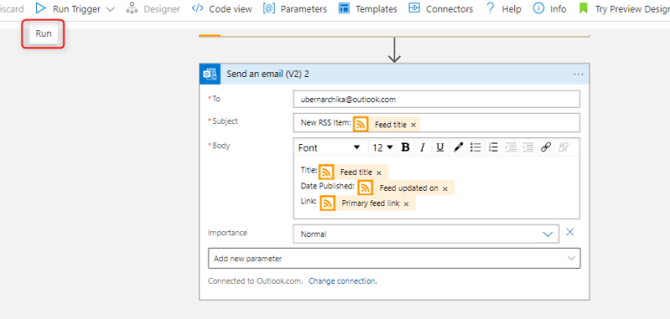
Task: Click the remove link icon
Action: pyautogui.click(x=563, y=147)
